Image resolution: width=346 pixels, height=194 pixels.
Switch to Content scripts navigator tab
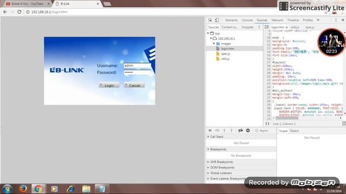point(229,27)
